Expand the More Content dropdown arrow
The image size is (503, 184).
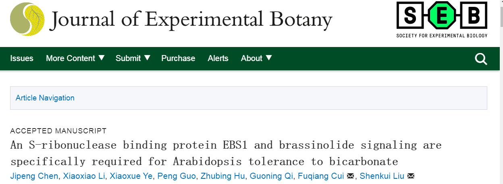pyautogui.click(x=101, y=58)
